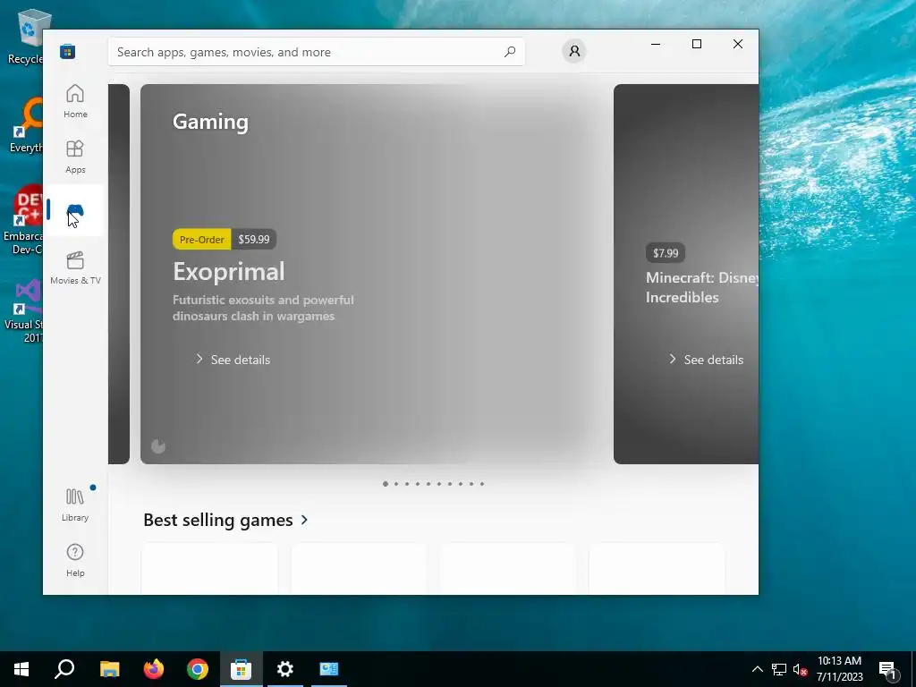Click the $7.99 price on Minecraft card
This screenshot has height=687, width=916.
[x=666, y=253]
